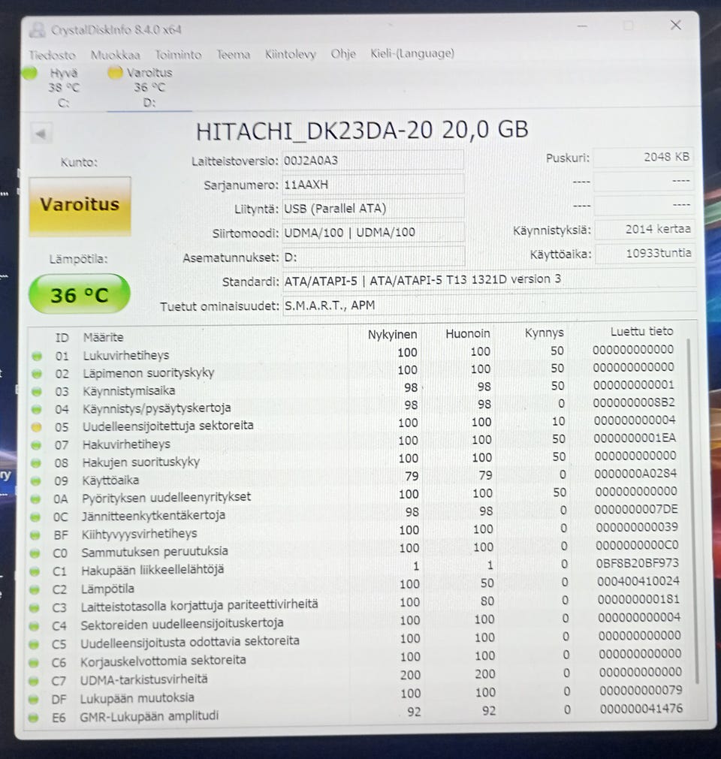Click green dot for Uudelleensijoitusta odottavia sektoreita

[x=33, y=644]
